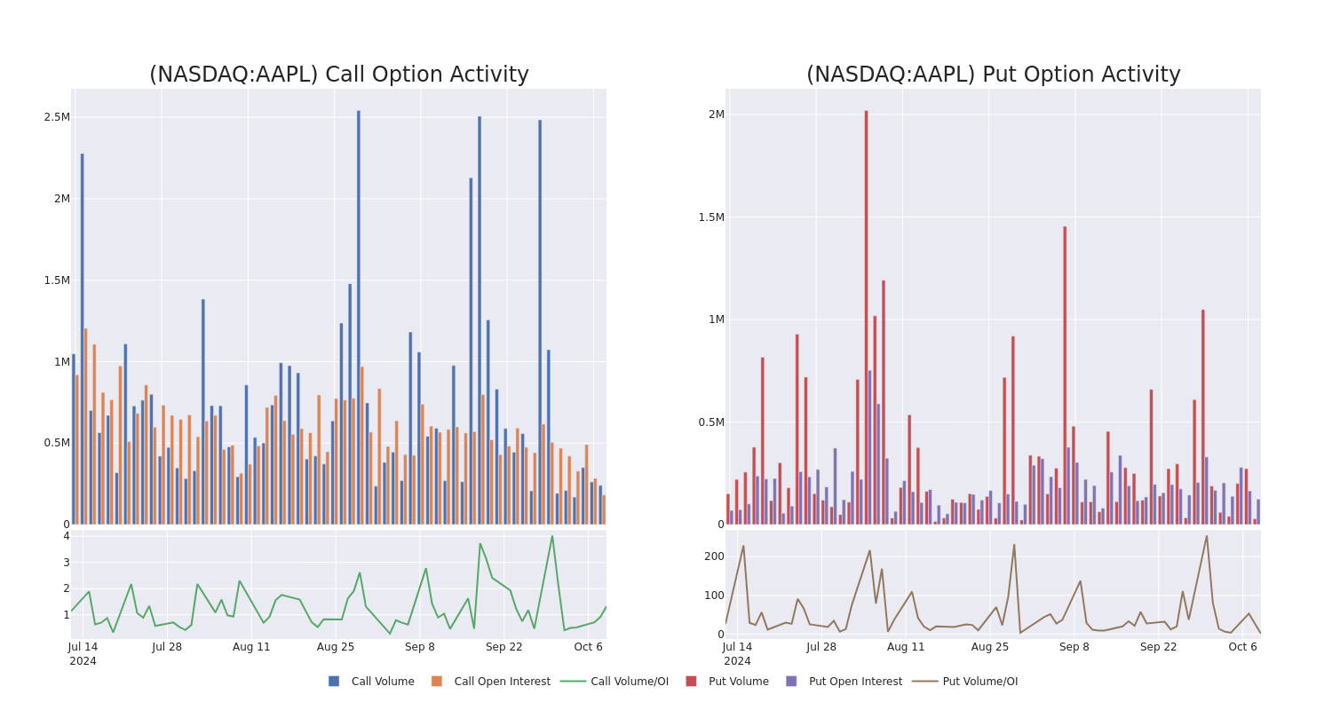Click the Put Open Interest legend swatch
The image size is (1332, 710).
pyautogui.click(x=791, y=682)
